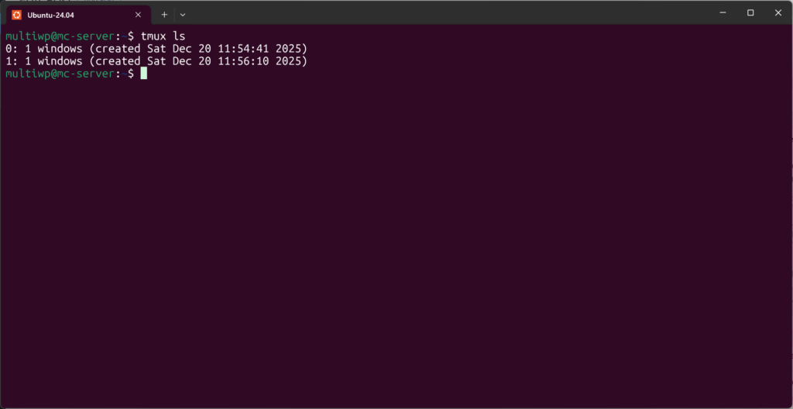Screen dimensions: 793x409
Task: Click the 'tmux ls' command text
Action: click(x=163, y=36)
